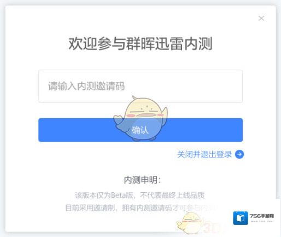Click the word 迅雷 in the title
The width and height of the screenshot is (281, 237).
169,44
